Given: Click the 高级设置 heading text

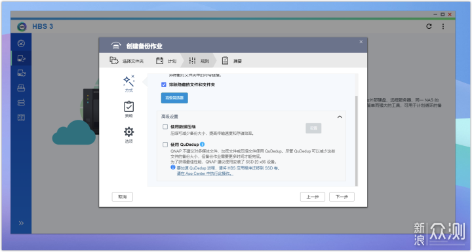Looking at the screenshot, I should (x=170, y=117).
